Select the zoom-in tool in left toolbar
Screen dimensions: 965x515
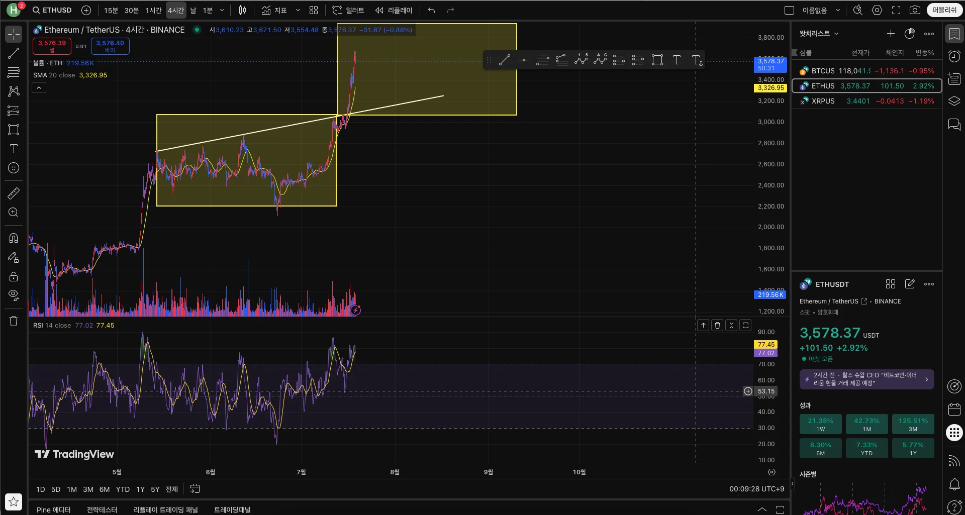tap(14, 212)
